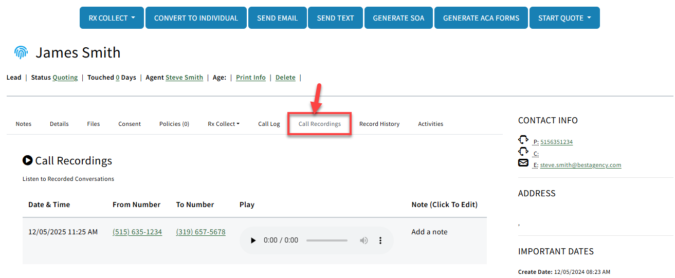Viewport: 675px width, 278px height.
Task: Open the Activities tab
Action: point(431,124)
